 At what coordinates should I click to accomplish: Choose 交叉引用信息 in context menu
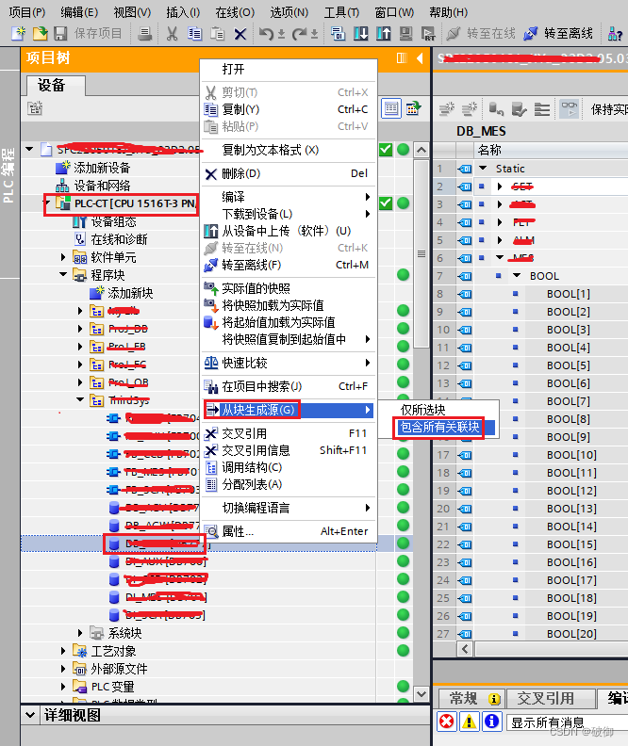(x=289, y=450)
